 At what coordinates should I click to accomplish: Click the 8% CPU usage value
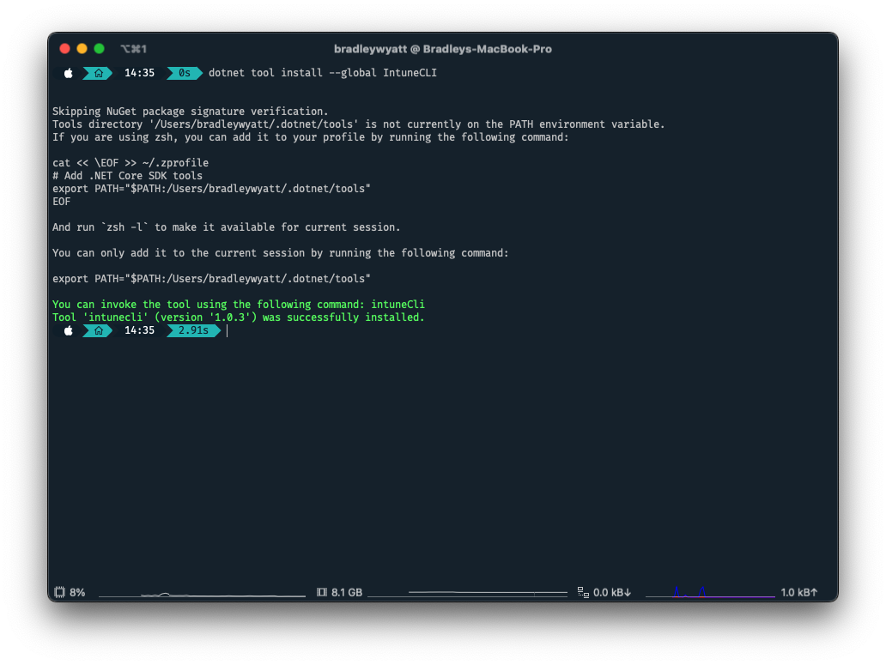pos(77,592)
